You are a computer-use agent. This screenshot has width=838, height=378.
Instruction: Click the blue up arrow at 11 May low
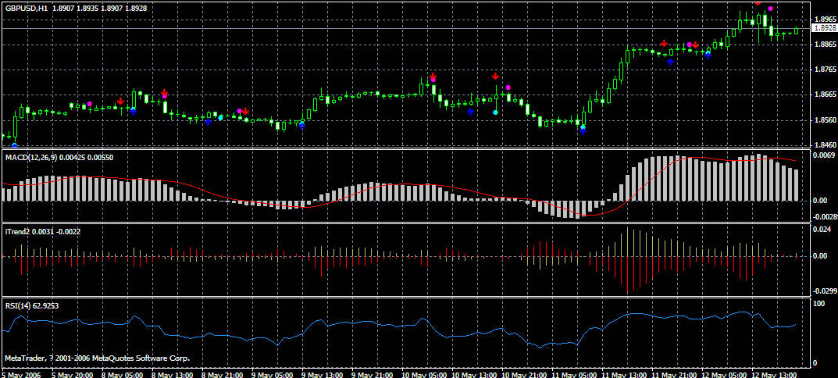click(x=583, y=132)
